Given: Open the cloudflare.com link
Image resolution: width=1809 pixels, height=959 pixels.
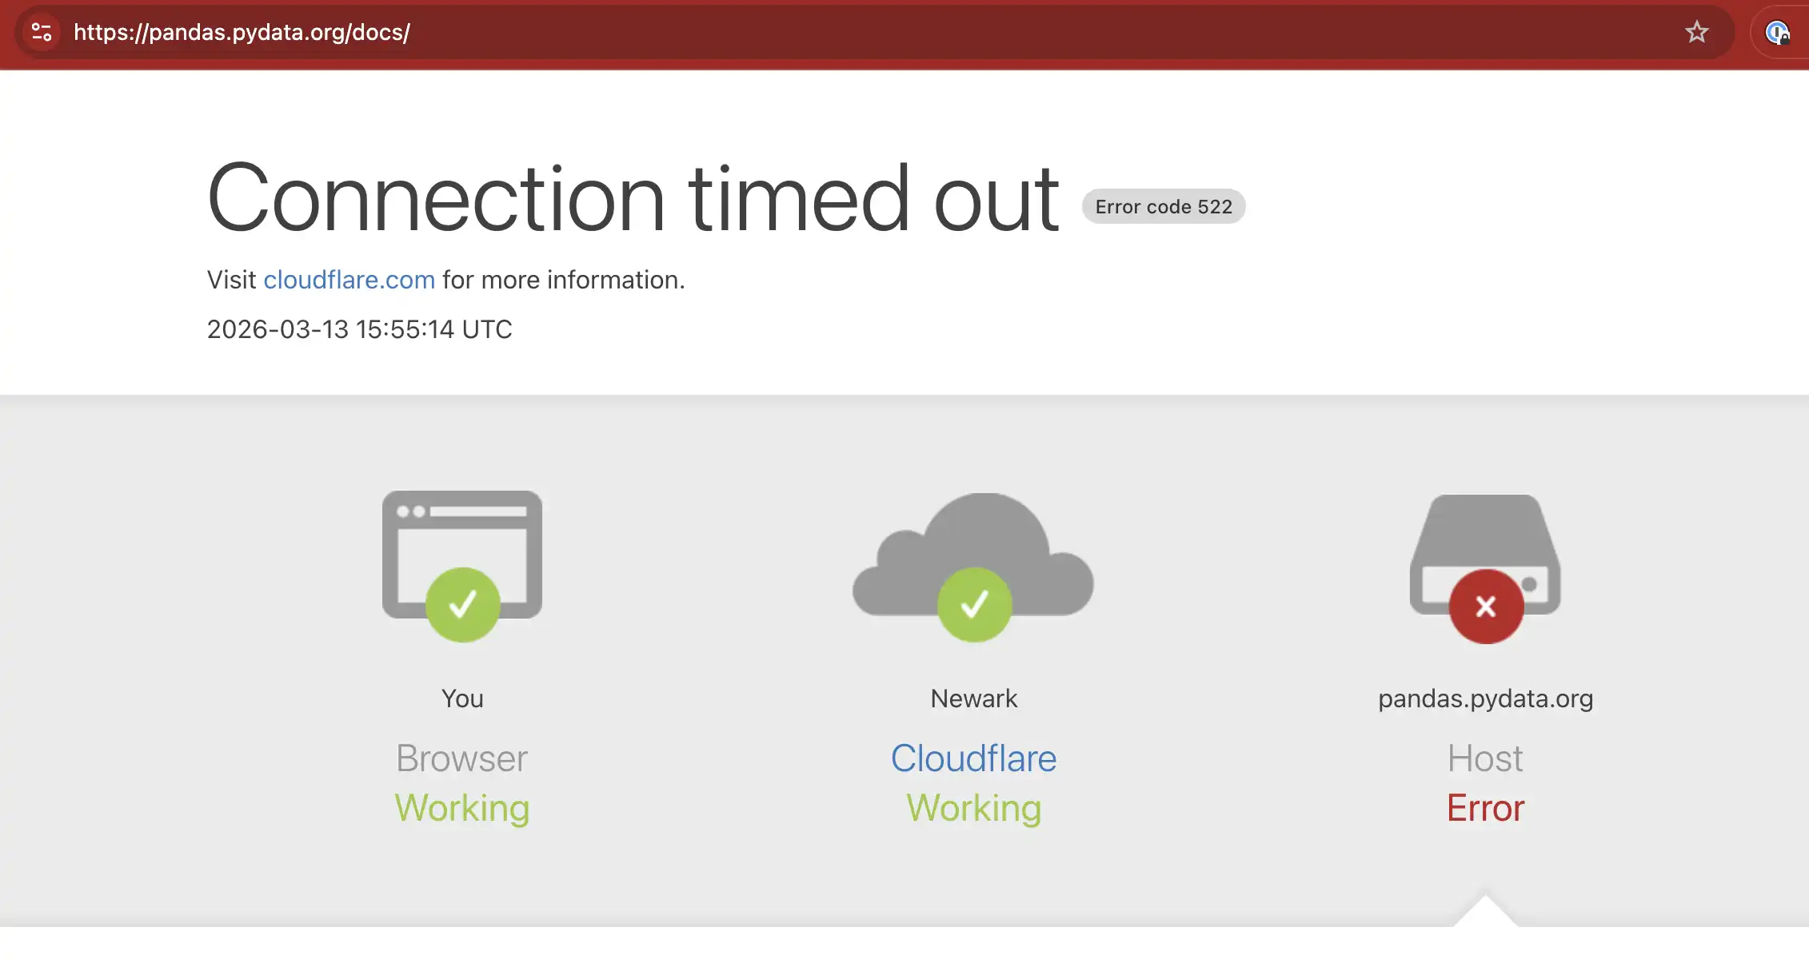Looking at the screenshot, I should [x=349, y=280].
